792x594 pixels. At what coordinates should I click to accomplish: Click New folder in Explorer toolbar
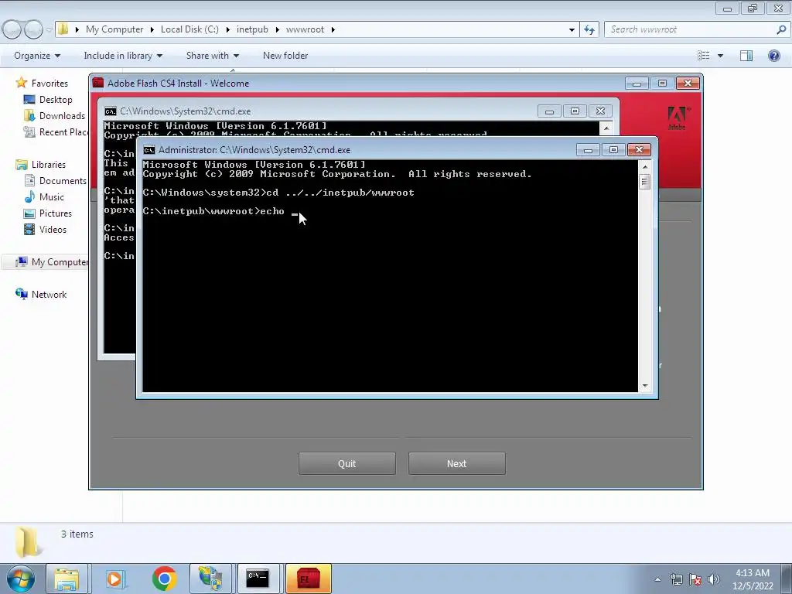point(285,56)
